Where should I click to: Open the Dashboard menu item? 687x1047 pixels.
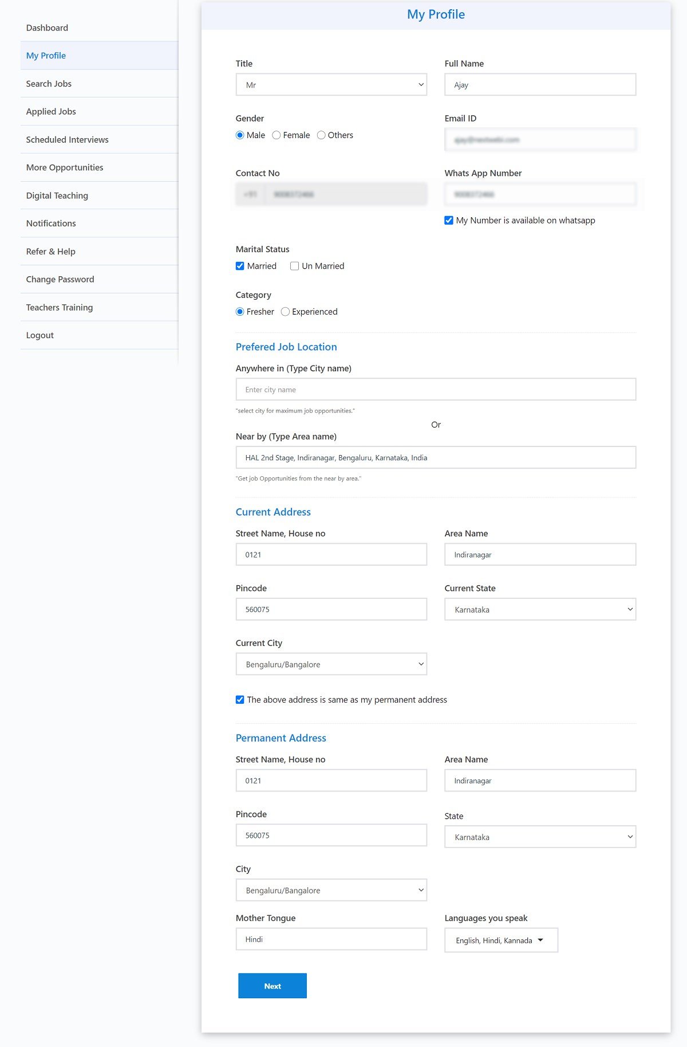(x=99, y=28)
